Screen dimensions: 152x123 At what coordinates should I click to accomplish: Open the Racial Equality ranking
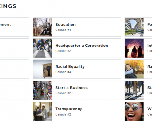point(77,69)
